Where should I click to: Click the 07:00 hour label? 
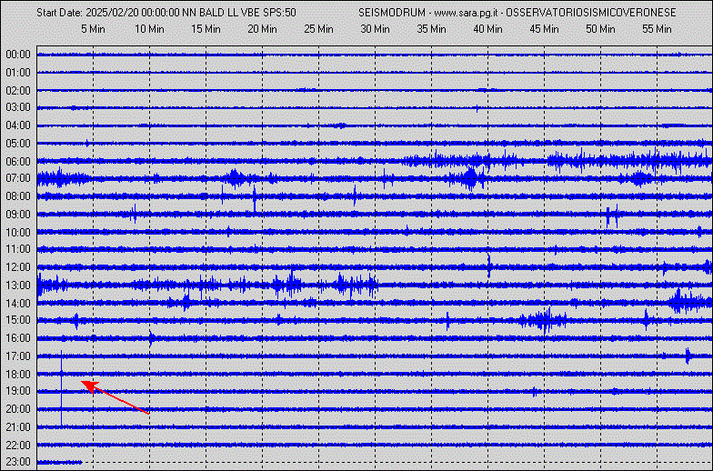[x=18, y=178]
